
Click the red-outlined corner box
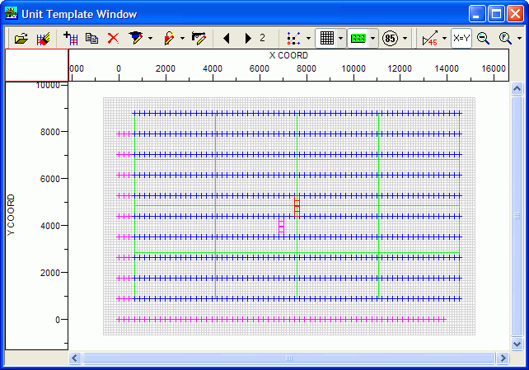36,65
